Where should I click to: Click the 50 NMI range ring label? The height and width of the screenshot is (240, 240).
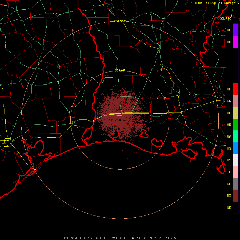pyautogui.click(x=120, y=70)
